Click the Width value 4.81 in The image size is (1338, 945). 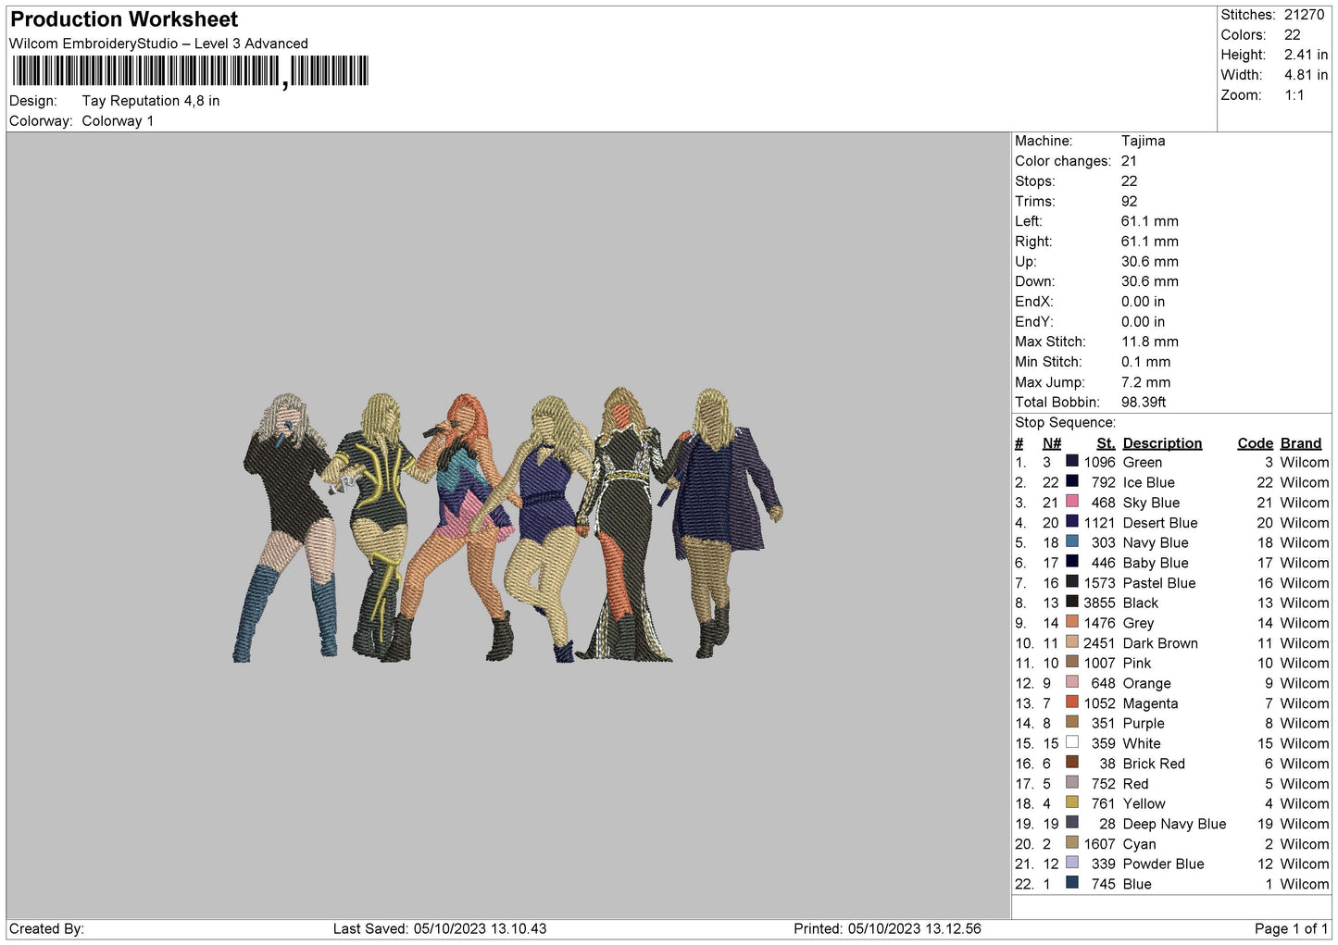point(1306,75)
